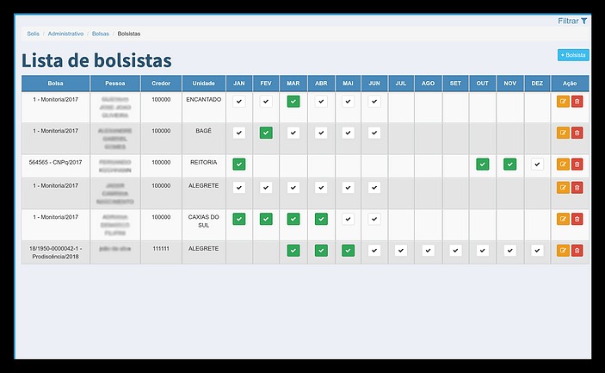The image size is (605, 373).
Task: Delete the Prodiscência/2018 scholarship row
Action: coord(577,251)
